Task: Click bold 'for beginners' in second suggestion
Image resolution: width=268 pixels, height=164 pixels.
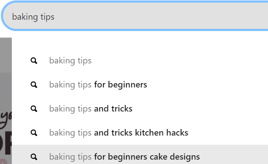Action: (x=121, y=85)
